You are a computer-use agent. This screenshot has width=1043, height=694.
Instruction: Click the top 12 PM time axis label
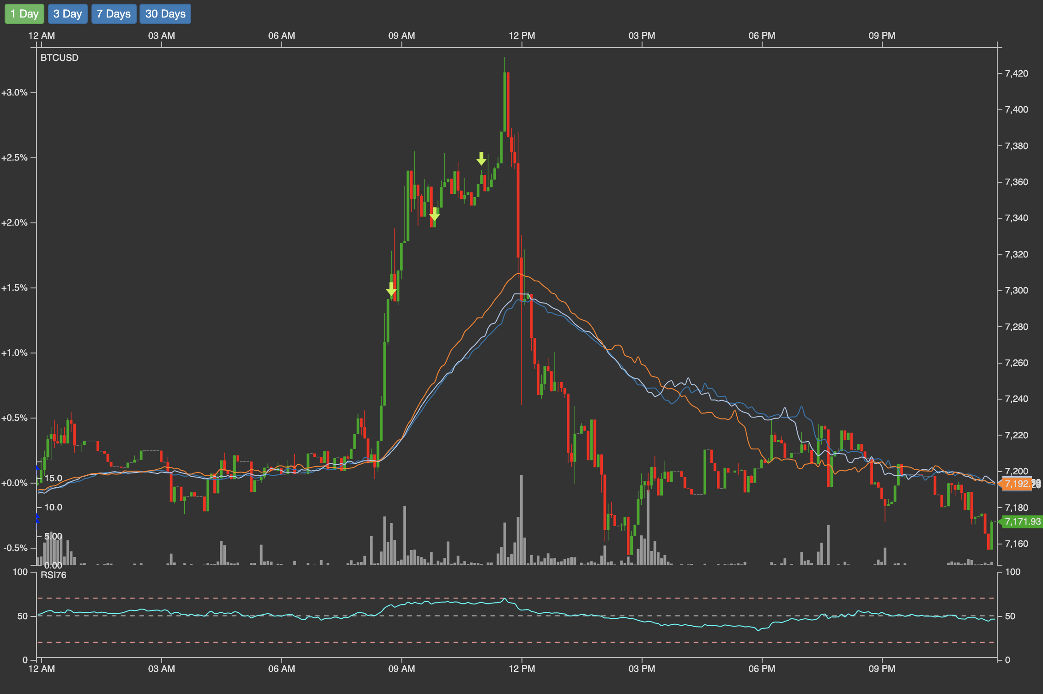click(x=522, y=36)
